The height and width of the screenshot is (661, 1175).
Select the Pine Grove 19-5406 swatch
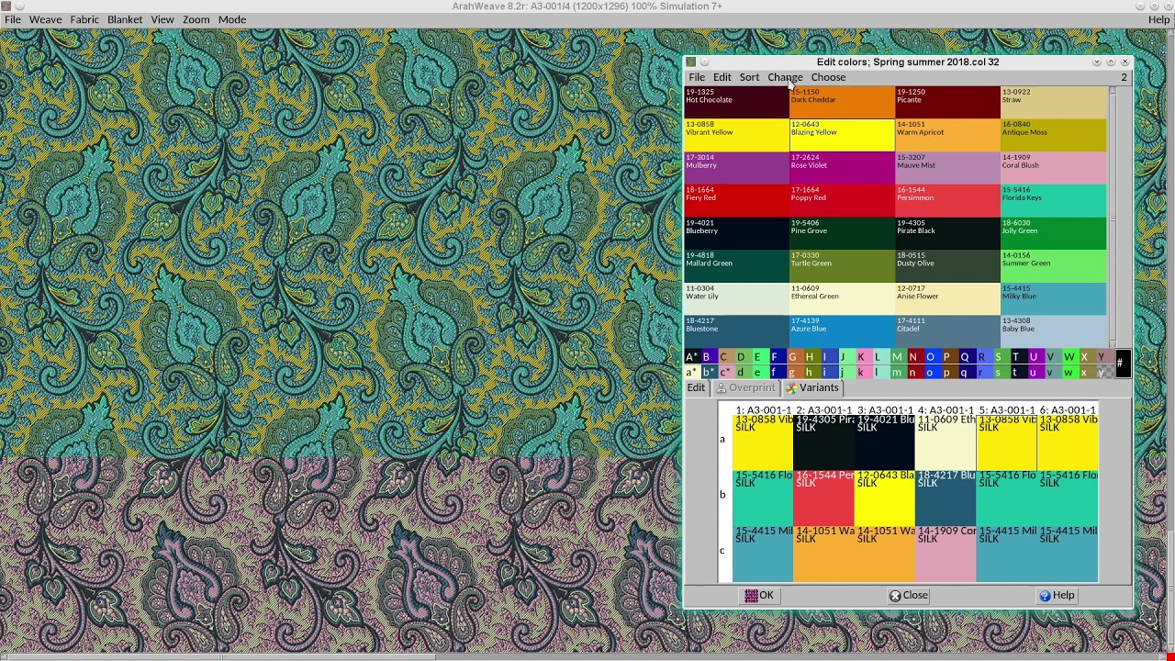pyautogui.click(x=842, y=233)
